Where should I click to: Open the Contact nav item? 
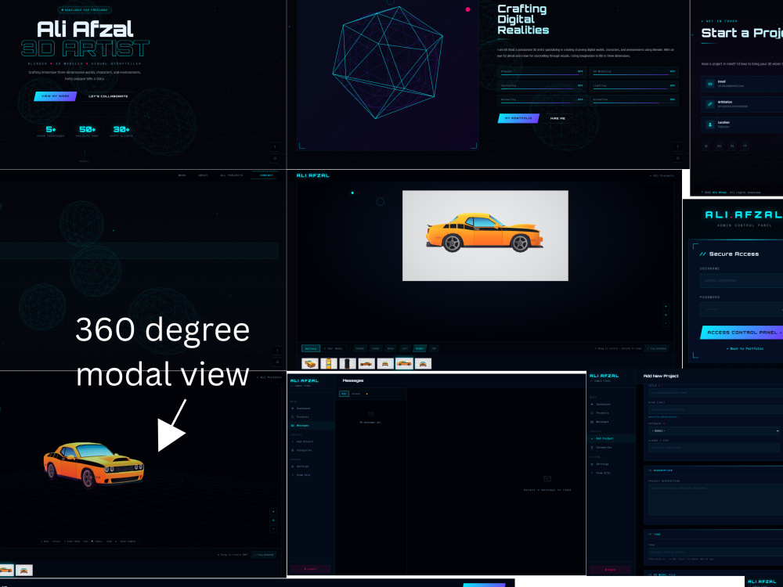point(266,175)
